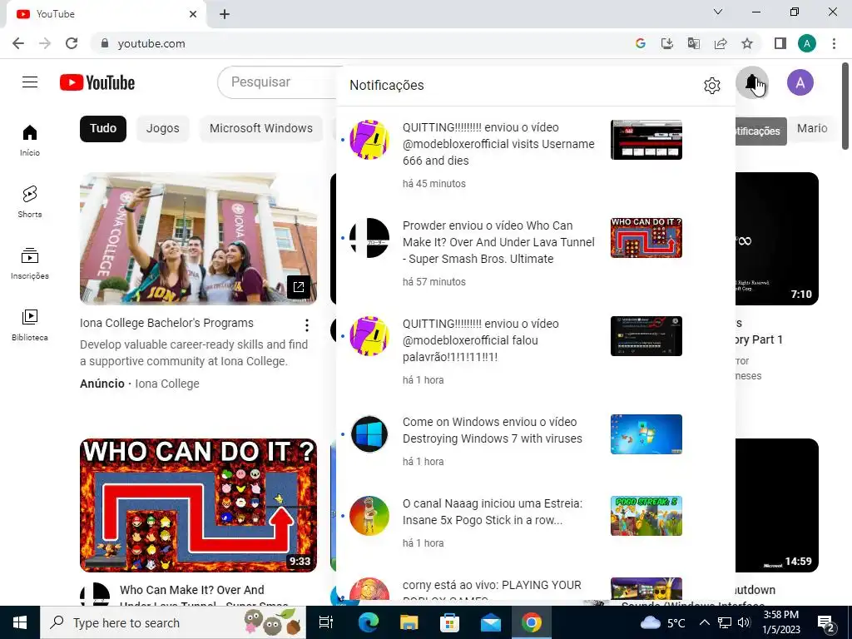This screenshot has width=852, height=639.
Task: Open notification settings gear icon
Action: 712,86
